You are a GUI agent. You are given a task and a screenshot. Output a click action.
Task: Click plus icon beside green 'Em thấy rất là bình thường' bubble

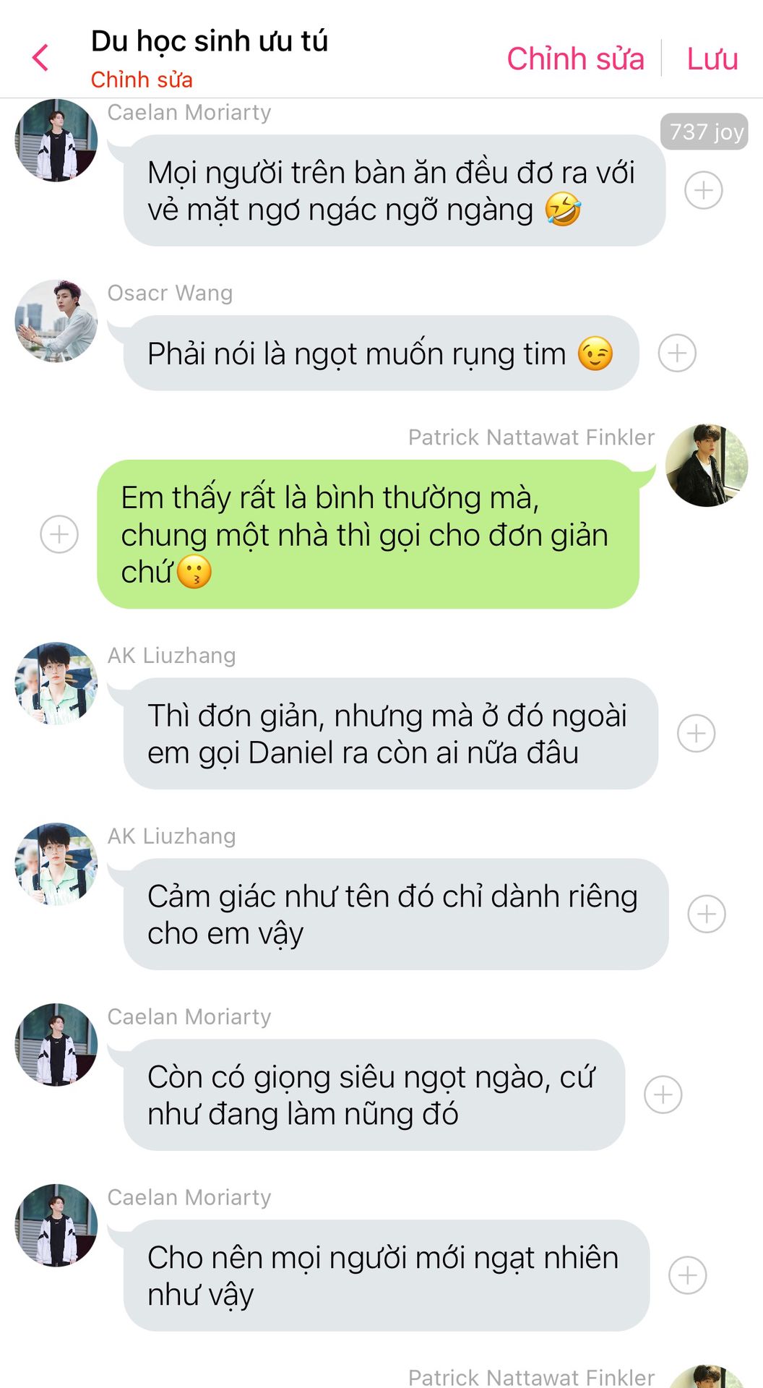tap(59, 534)
